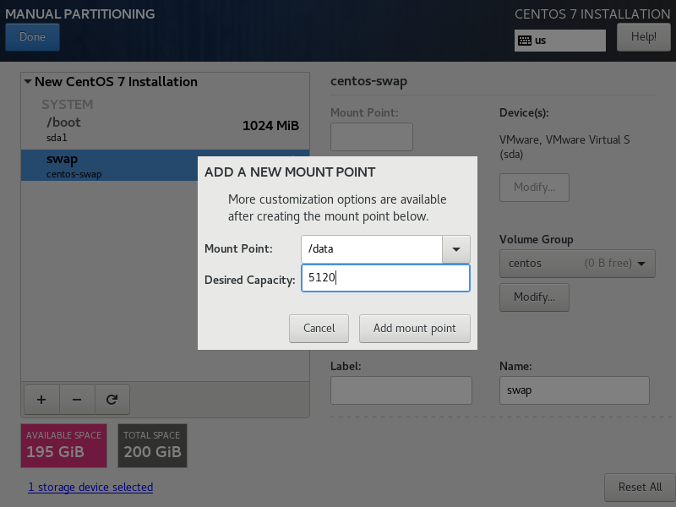
Task: Collapse the New CentOS 7 Installation tree
Action: click(x=28, y=82)
